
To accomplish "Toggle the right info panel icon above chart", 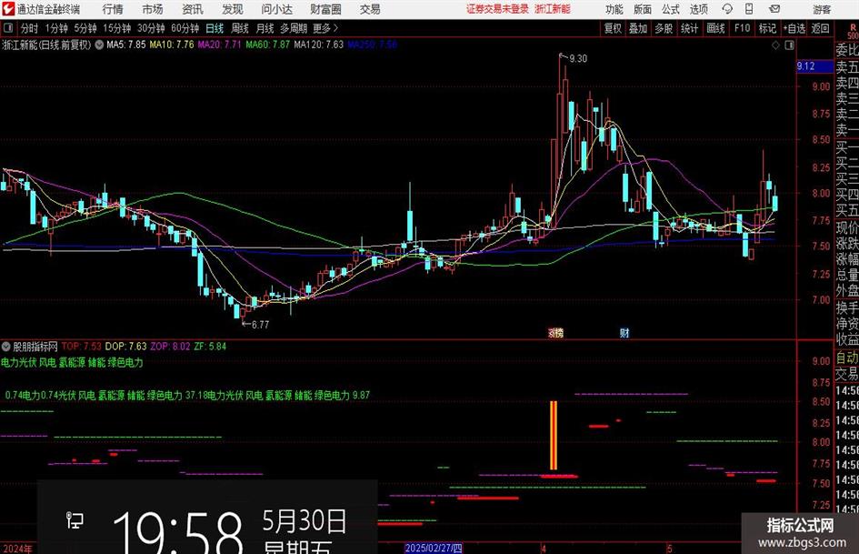I will click(789, 45).
